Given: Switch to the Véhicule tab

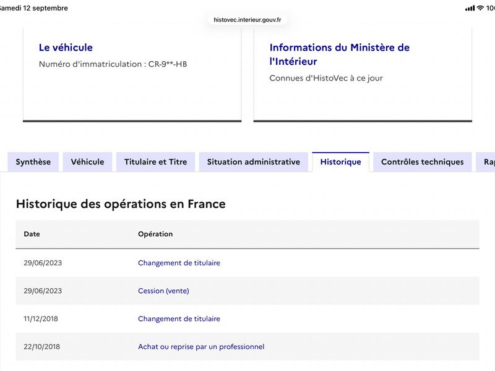Looking at the screenshot, I should 87,162.
